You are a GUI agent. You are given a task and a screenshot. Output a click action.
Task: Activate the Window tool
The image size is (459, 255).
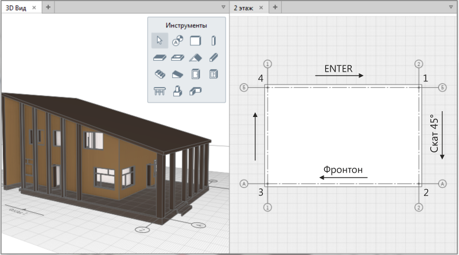(213, 74)
